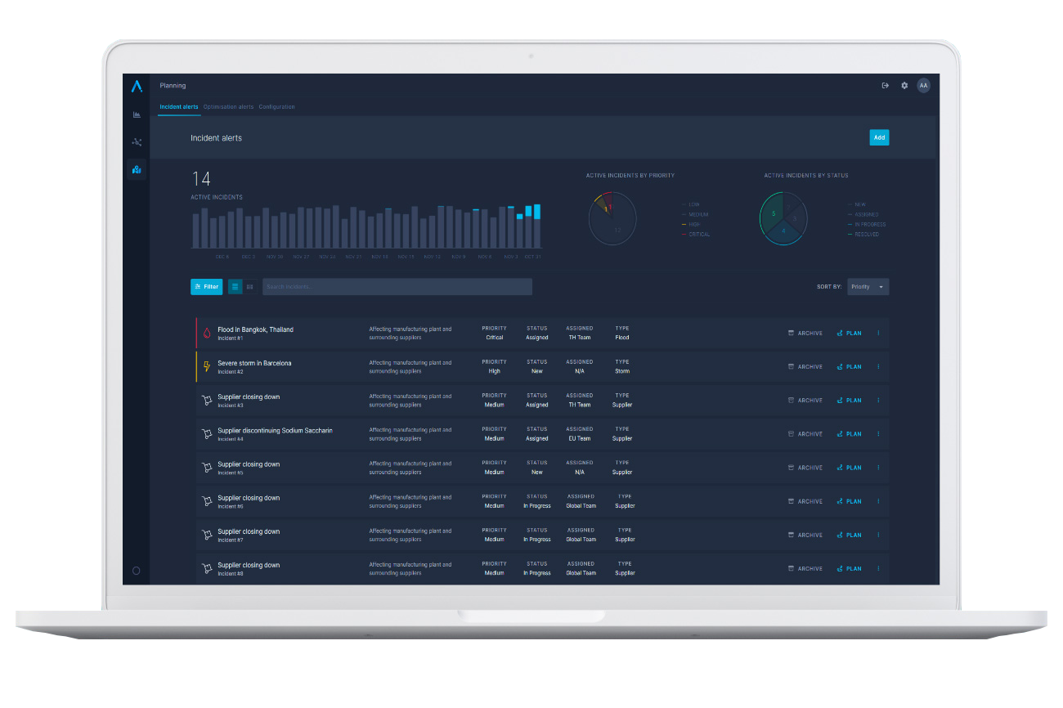Open three-dot menu for Incident #4 row
Image resolution: width=1063 pixels, height=708 pixels.
[x=878, y=434]
